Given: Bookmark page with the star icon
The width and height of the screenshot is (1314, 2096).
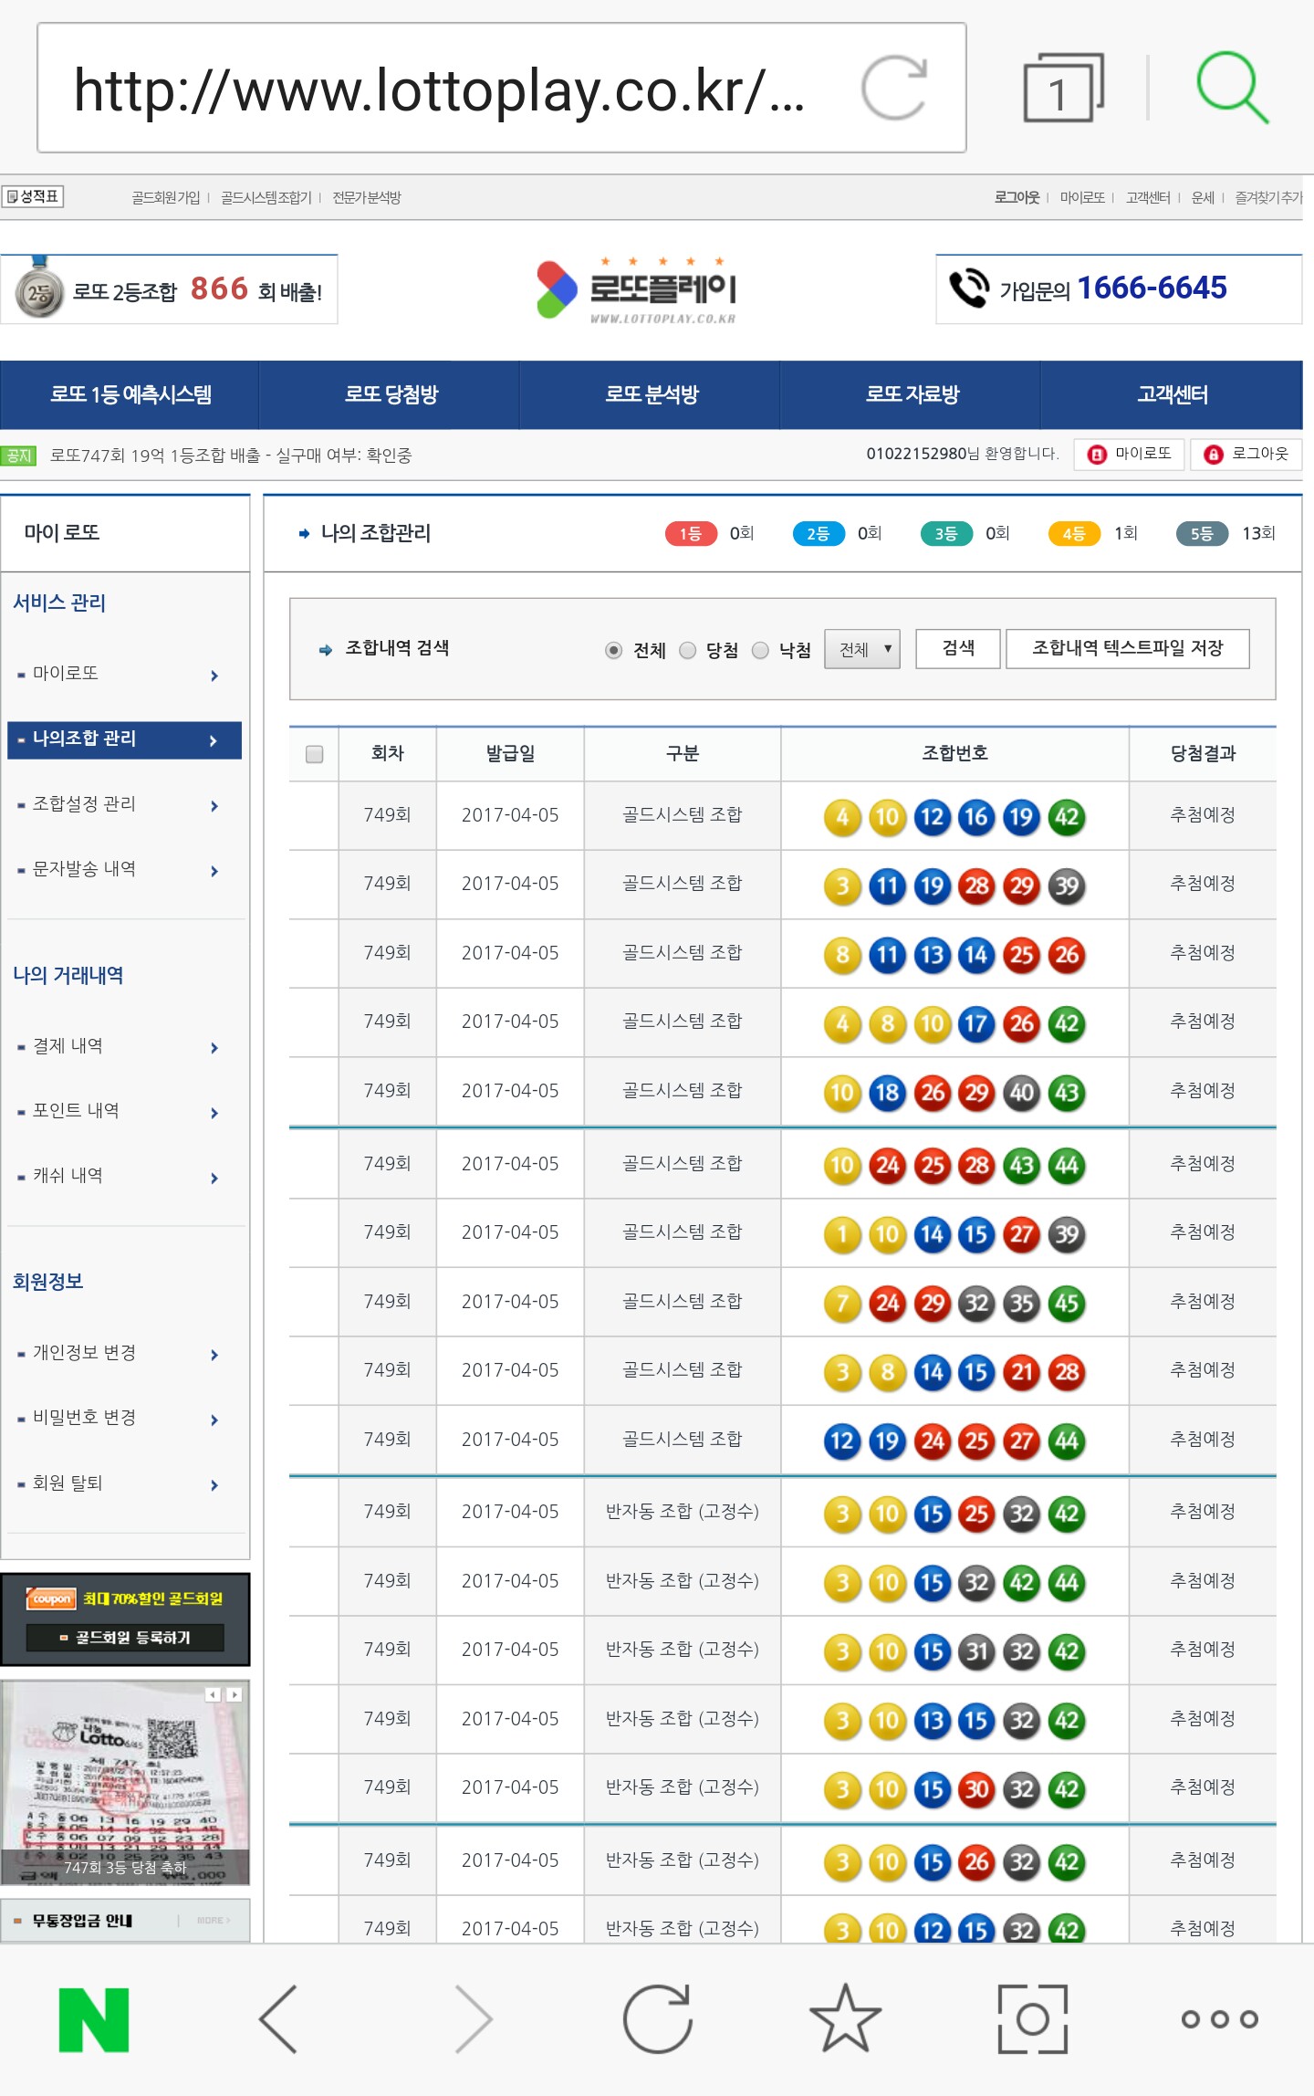Looking at the screenshot, I should 845,2019.
